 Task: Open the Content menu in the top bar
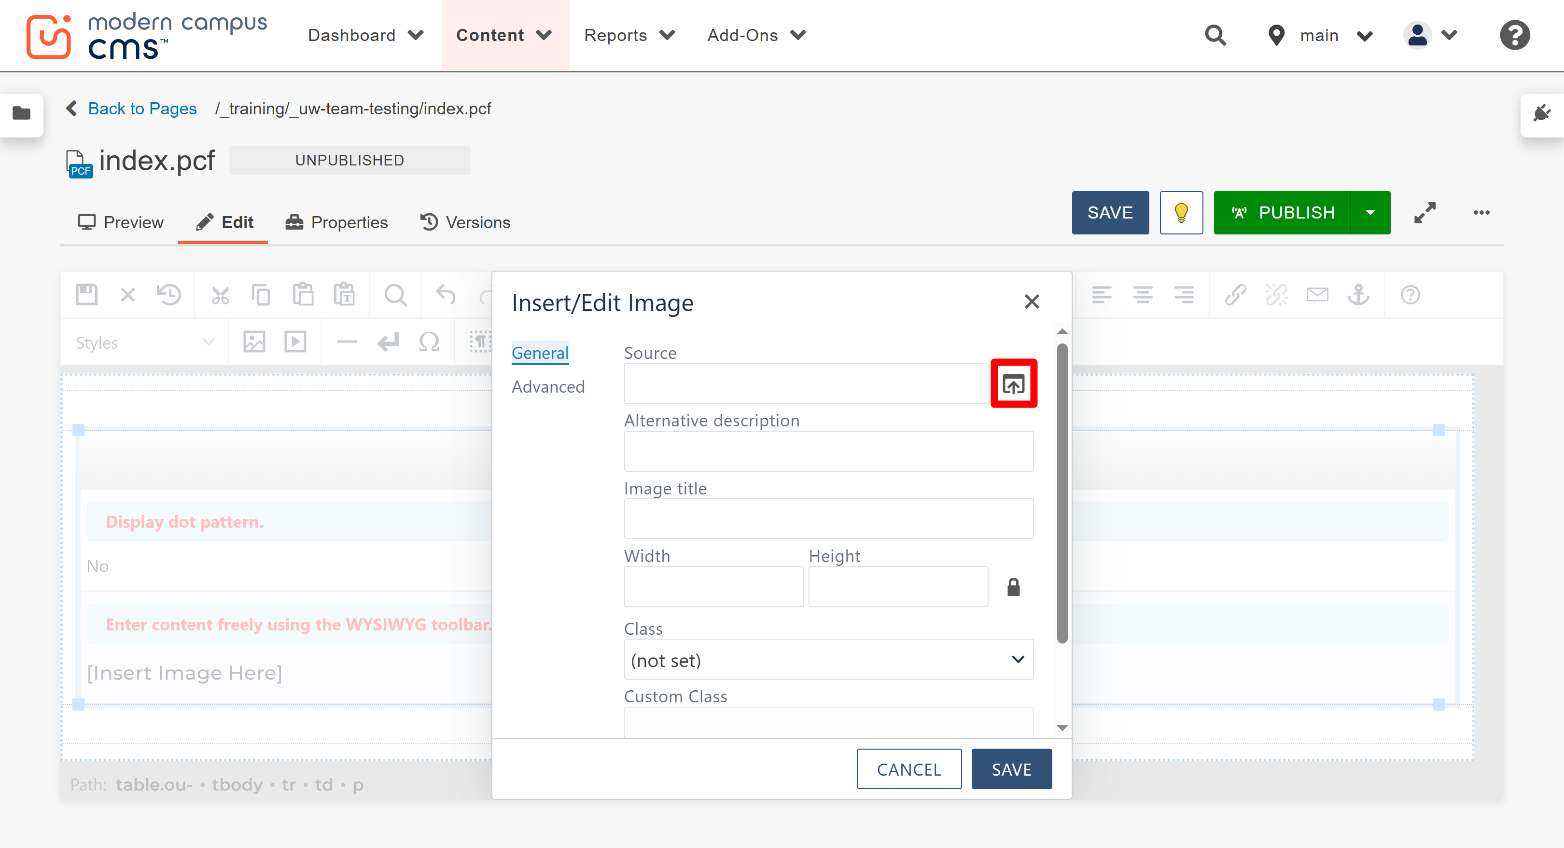[504, 35]
